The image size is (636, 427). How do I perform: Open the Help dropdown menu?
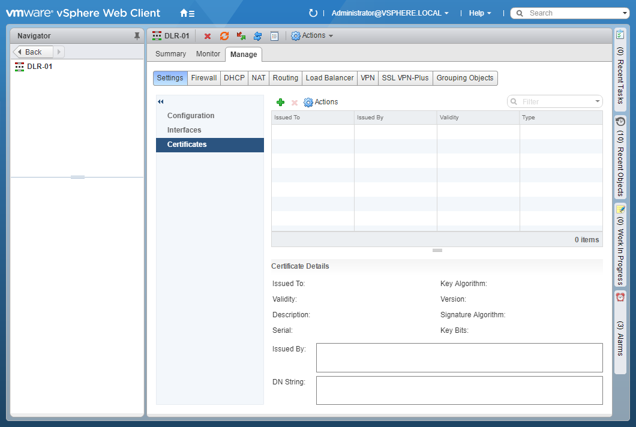[480, 13]
